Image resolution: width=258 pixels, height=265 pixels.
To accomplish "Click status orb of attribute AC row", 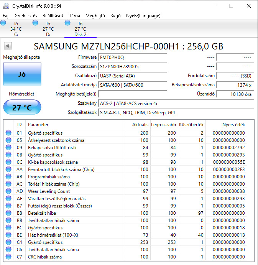I will (8, 184).
